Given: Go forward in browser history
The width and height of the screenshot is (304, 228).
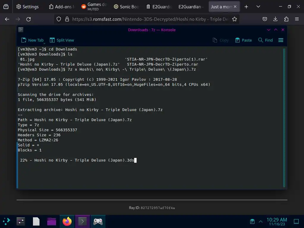Looking at the screenshot, I should pyautogui.click(x=18, y=19).
